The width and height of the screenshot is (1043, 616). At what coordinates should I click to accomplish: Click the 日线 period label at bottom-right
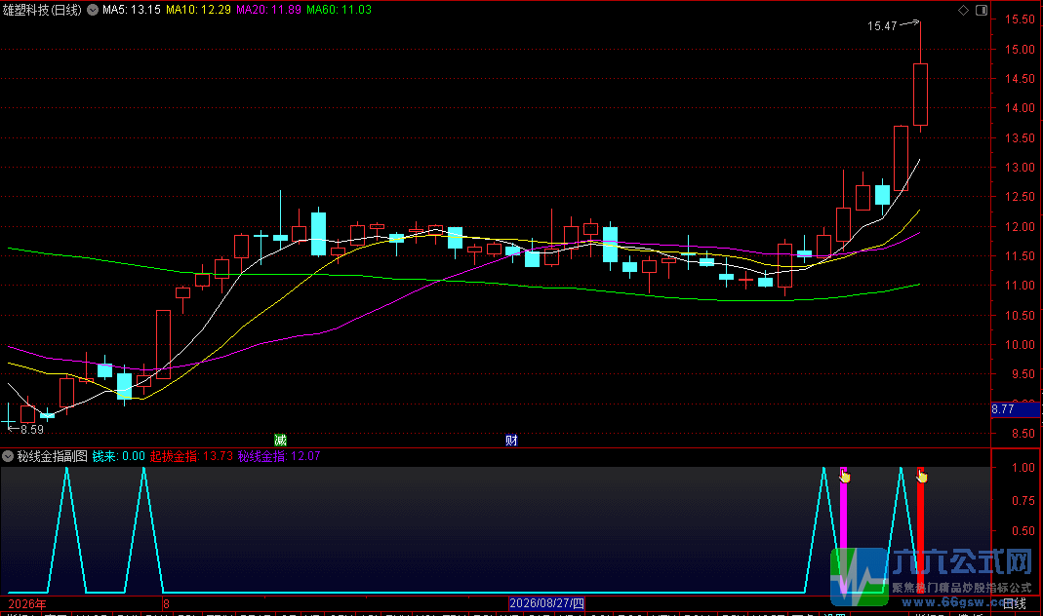click(1014, 603)
